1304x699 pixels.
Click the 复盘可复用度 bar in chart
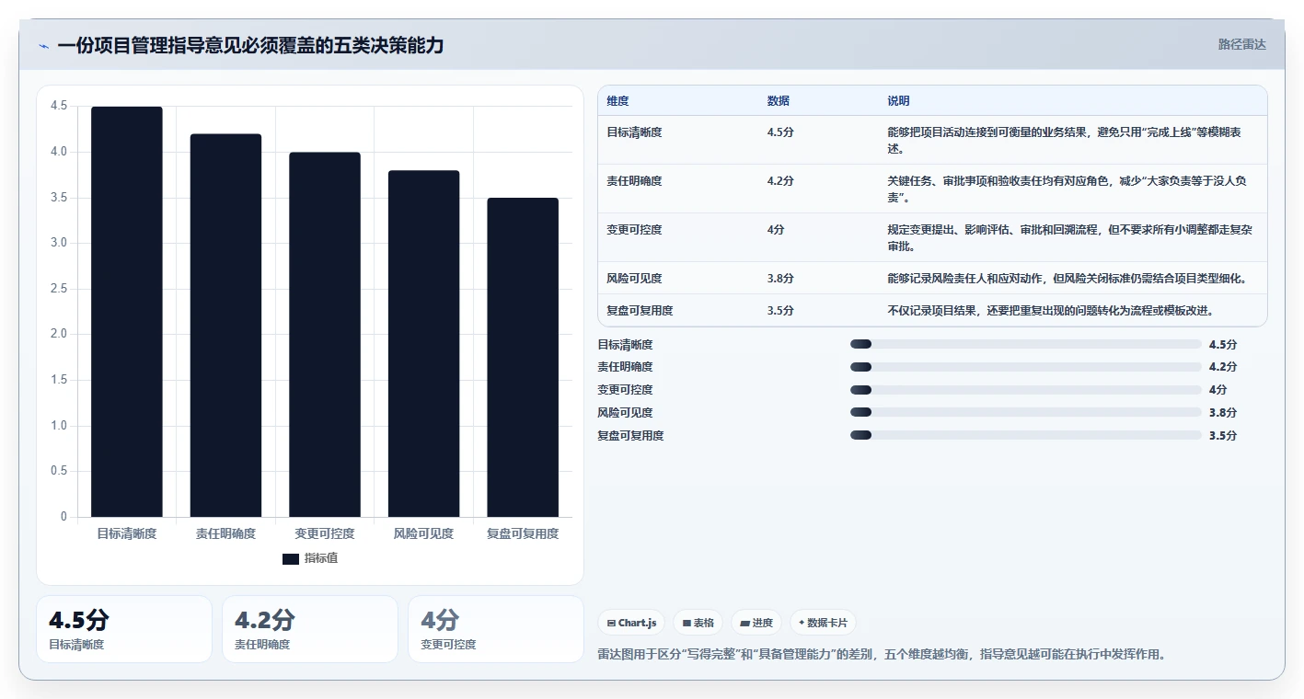pos(523,358)
